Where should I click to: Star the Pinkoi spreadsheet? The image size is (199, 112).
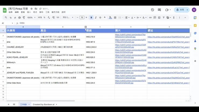point(31,9)
